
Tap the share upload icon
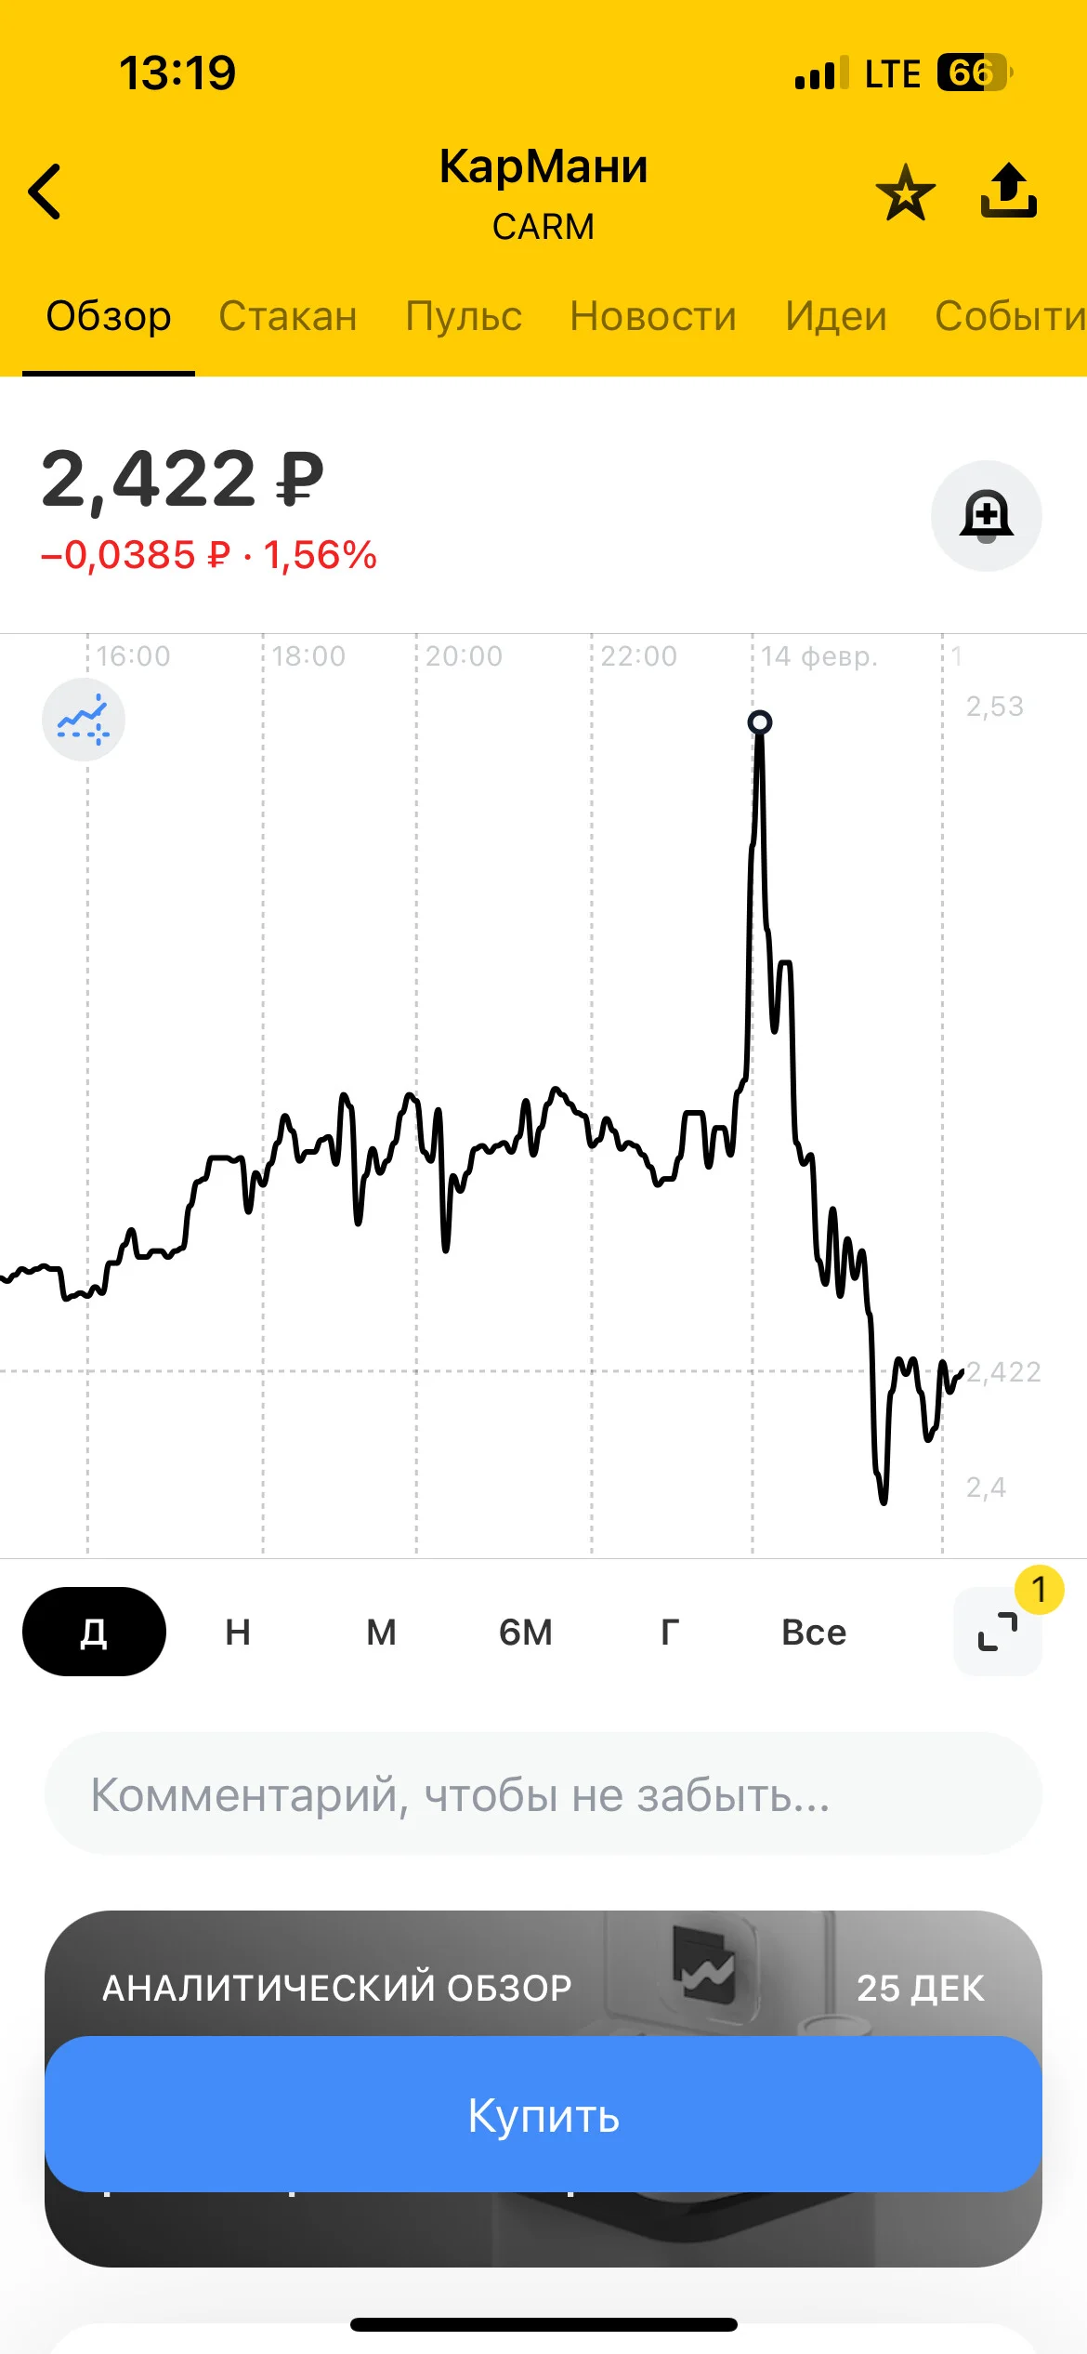1008,191
